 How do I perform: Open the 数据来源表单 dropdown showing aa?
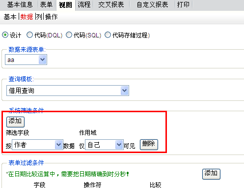[x=26, y=60]
